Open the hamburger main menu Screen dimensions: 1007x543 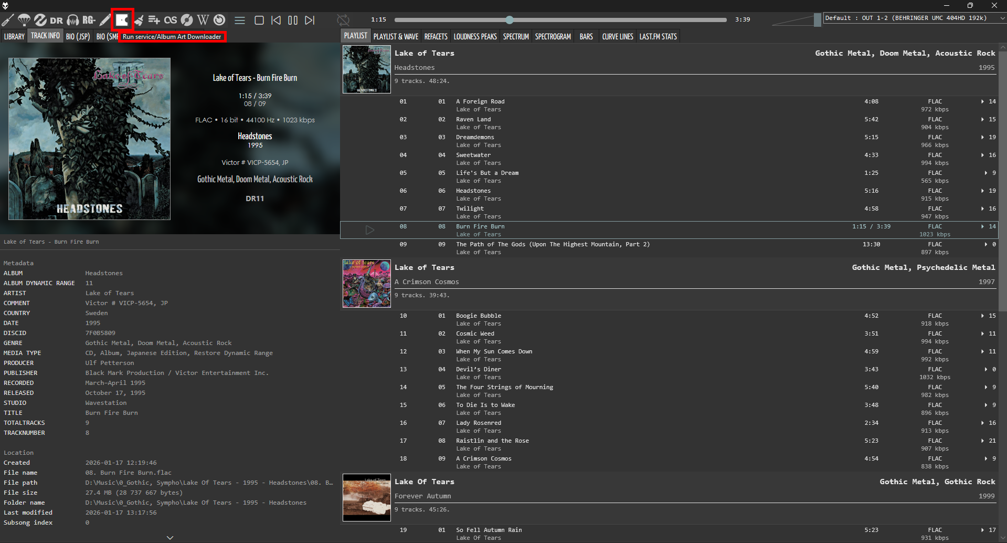coord(240,20)
